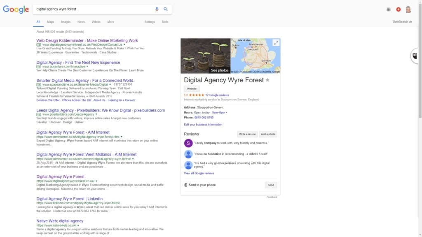This screenshot has height=237, width=422.
Task: Open the More search menu
Action: [110, 22]
